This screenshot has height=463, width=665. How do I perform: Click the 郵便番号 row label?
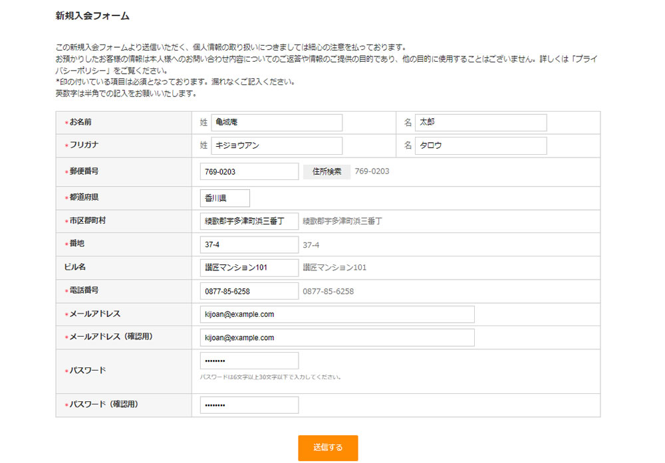[84, 171]
